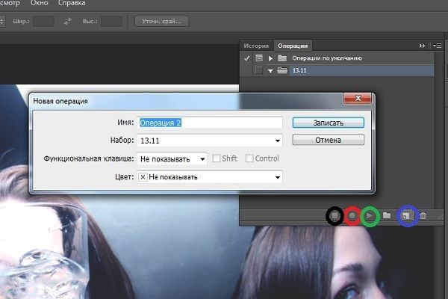Enable the Control checkbox

[250, 158]
